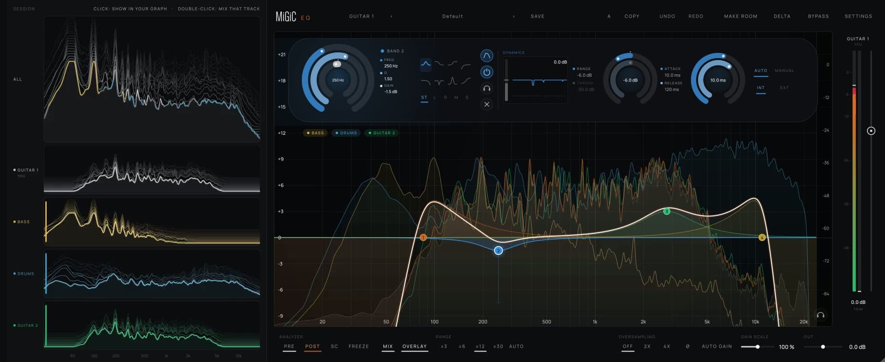
Task: Open the Default preset dropdown
Action: pos(453,16)
